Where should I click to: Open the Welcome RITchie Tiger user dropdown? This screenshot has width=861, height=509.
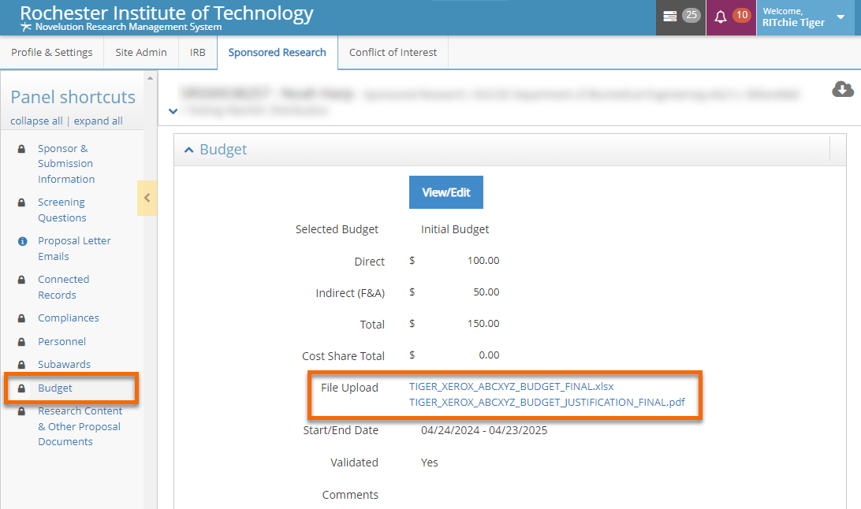pos(840,17)
